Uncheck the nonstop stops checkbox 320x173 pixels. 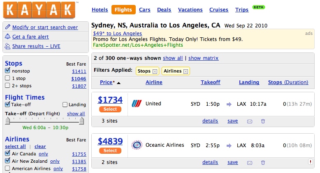click(x=7, y=71)
